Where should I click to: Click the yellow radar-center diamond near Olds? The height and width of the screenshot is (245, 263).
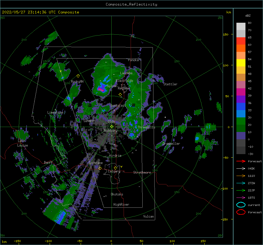point(112,127)
